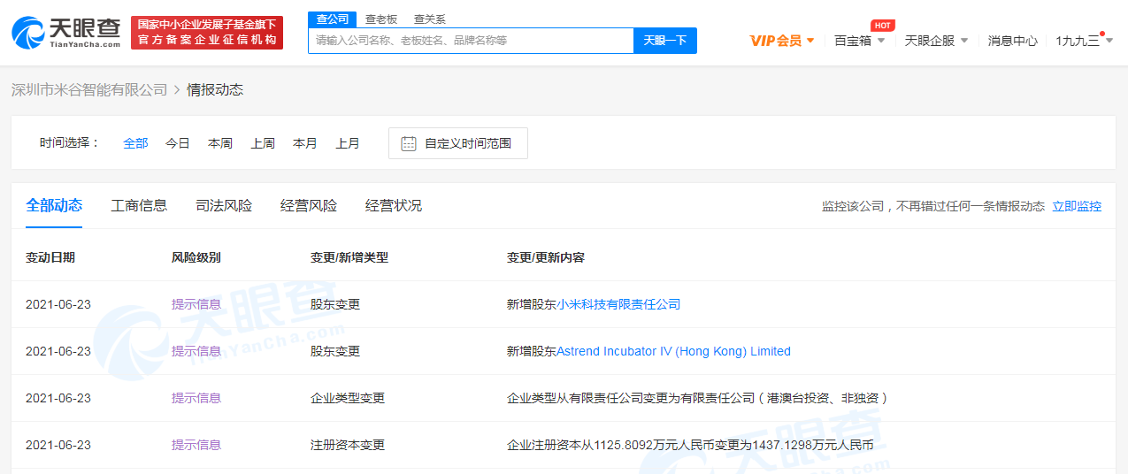Viewport: 1128px width, 474px height.
Task: Select 上月 time filter
Action: click(x=348, y=143)
